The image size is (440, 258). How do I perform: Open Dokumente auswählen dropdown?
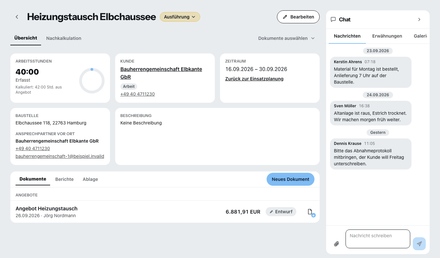click(x=286, y=38)
